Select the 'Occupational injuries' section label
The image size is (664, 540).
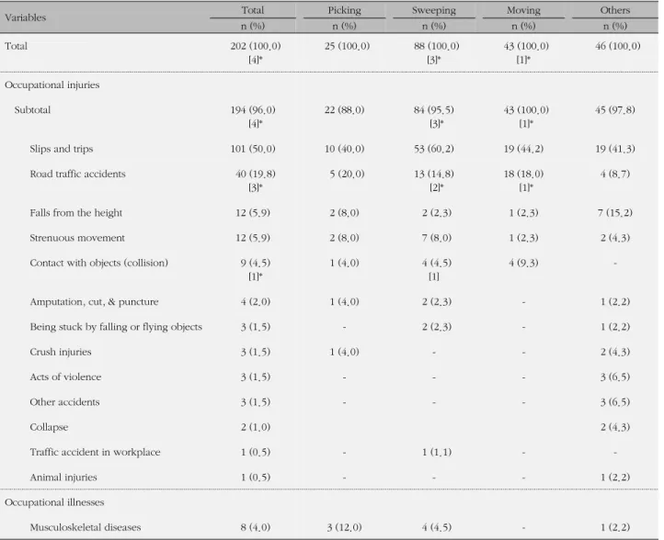click(52, 85)
